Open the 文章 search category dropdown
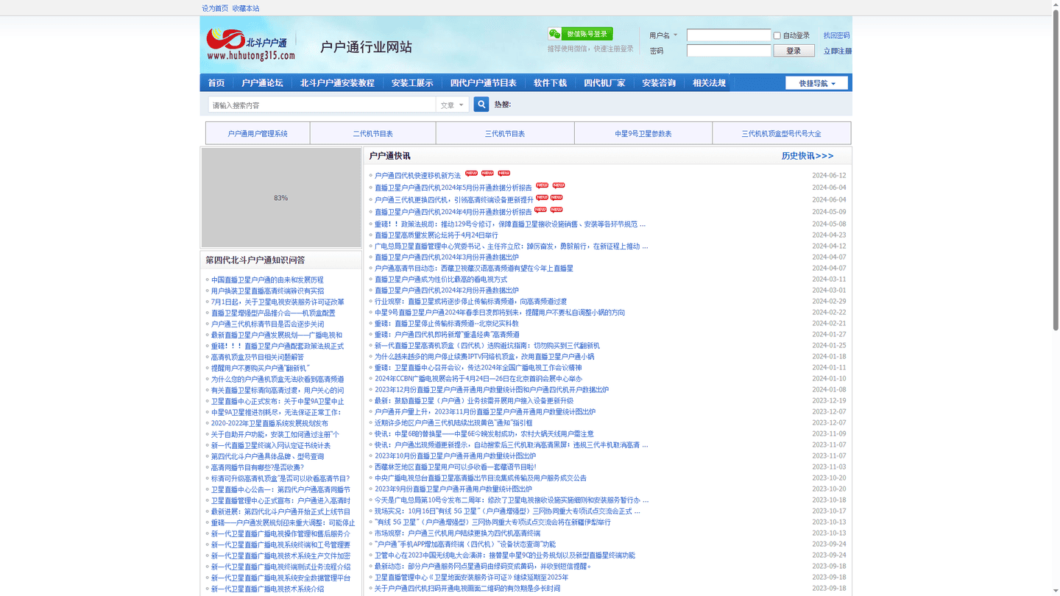 tap(452, 105)
